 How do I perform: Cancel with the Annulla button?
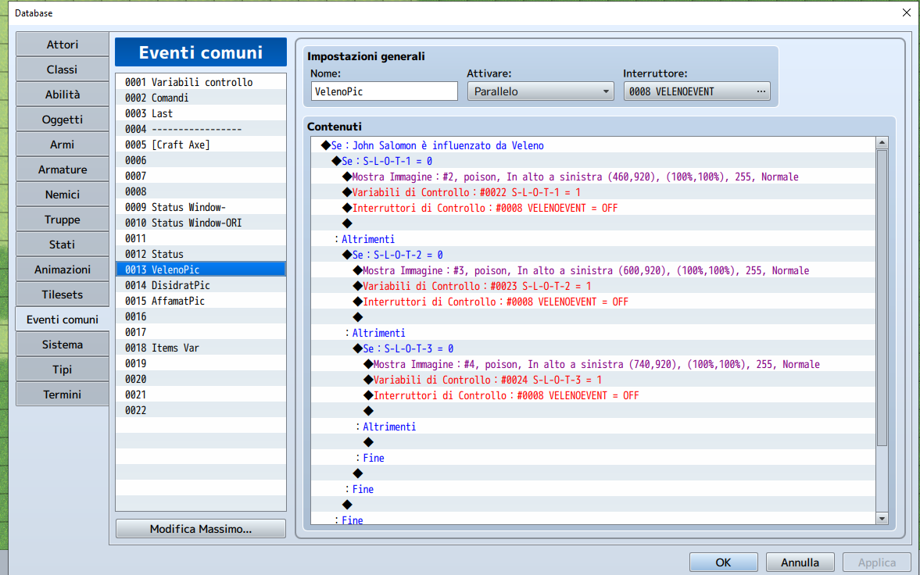tap(800, 562)
